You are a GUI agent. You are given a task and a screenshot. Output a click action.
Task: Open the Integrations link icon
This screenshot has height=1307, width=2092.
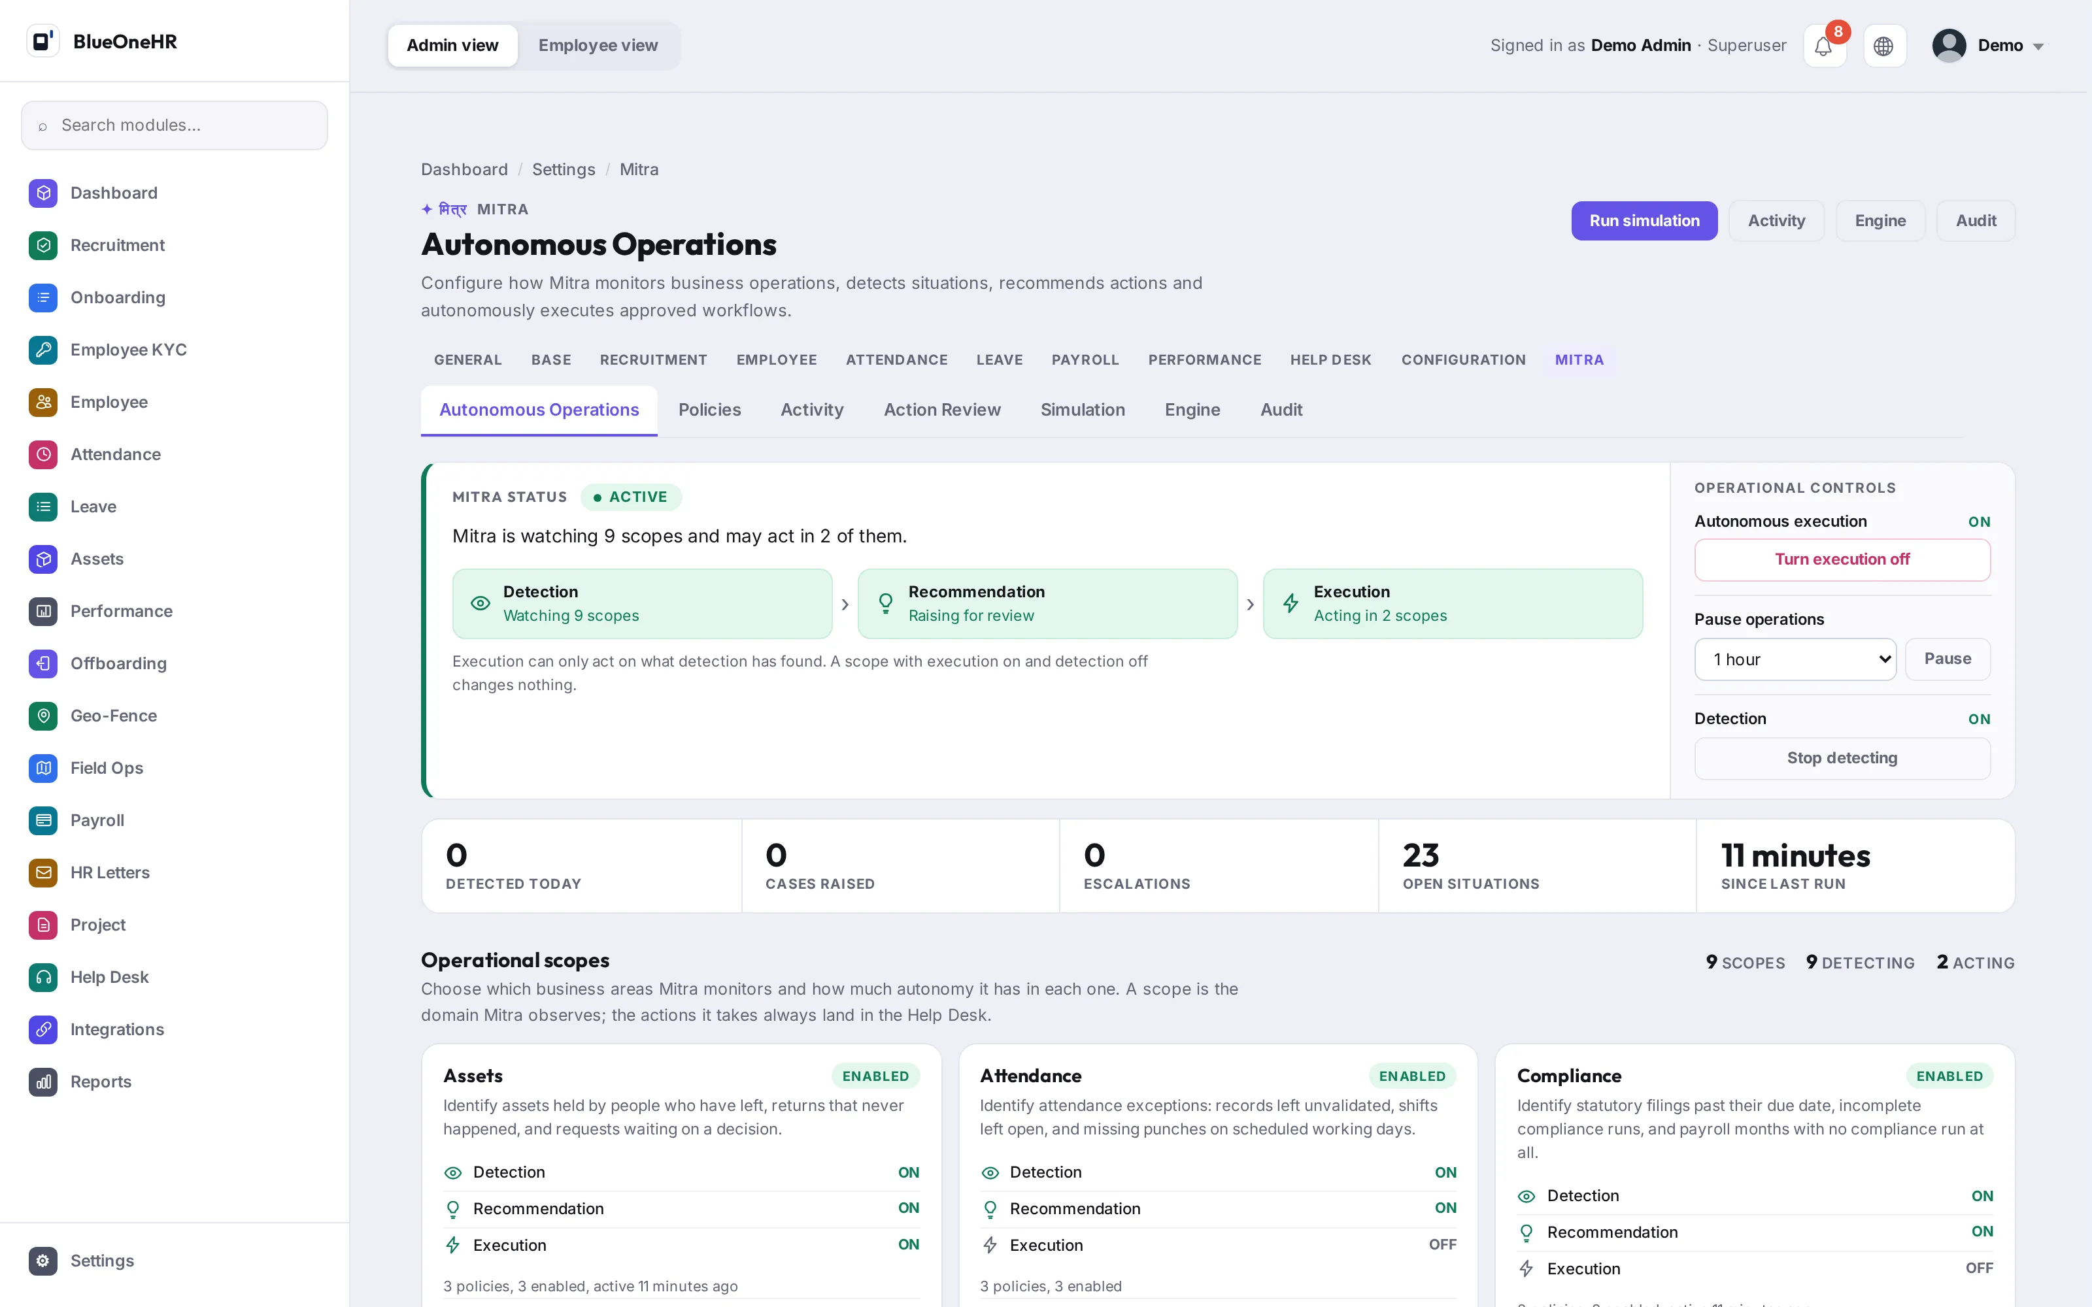coord(43,1029)
